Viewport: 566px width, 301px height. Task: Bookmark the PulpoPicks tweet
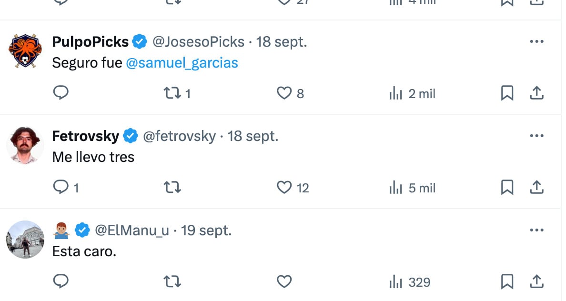[x=507, y=93]
